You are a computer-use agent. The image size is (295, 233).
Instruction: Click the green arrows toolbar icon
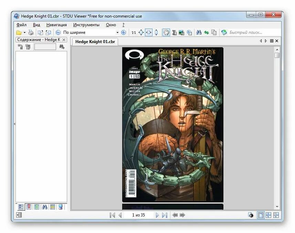click(207, 33)
